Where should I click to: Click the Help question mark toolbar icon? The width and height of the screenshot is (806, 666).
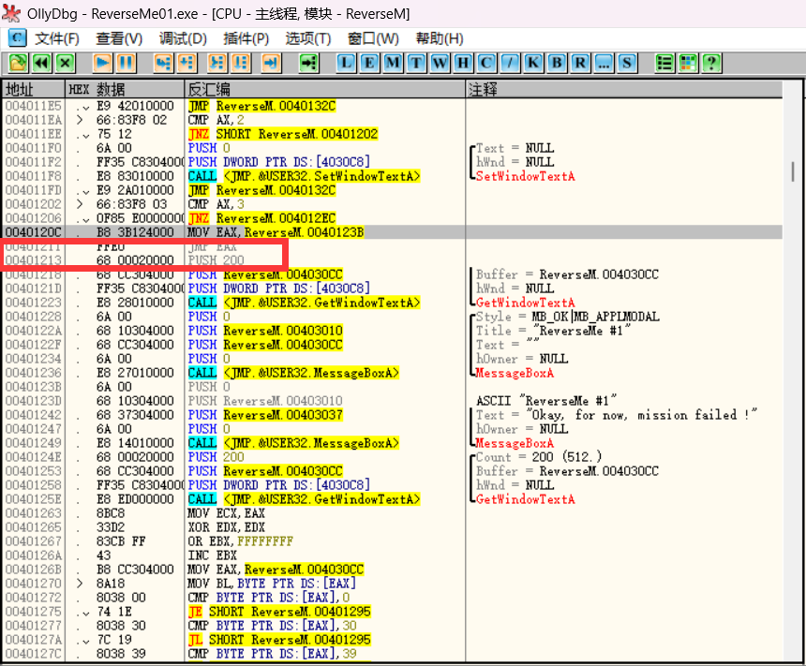tap(711, 63)
